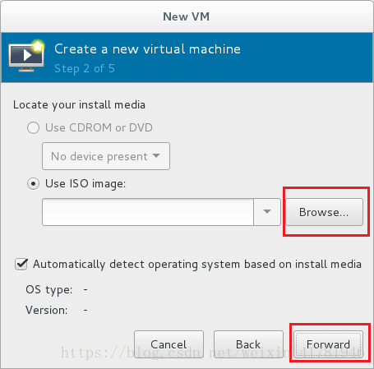374x369 pixels.
Task: Click the 'Step 2 of 5' text
Action: pyautogui.click(x=85, y=69)
